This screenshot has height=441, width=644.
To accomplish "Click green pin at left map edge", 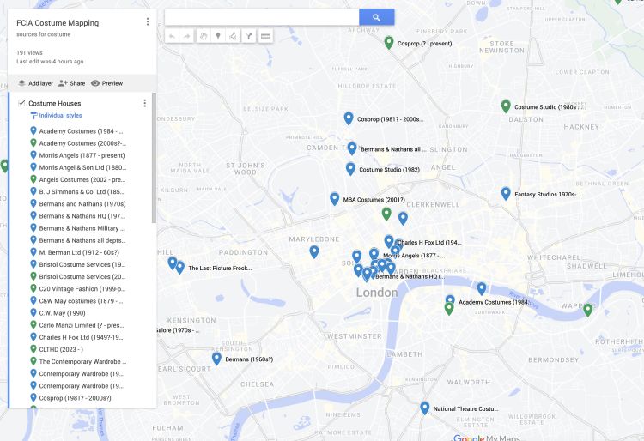I will 4,166.
